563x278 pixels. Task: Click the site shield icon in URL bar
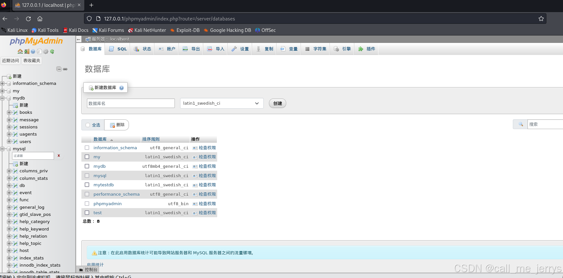89,19
